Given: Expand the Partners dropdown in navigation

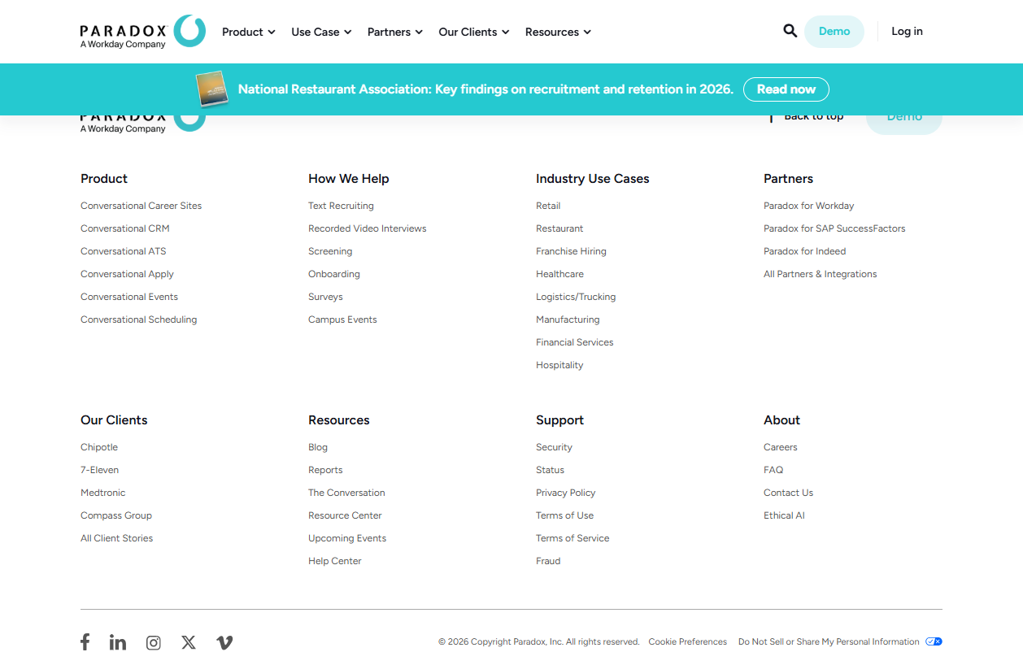Looking at the screenshot, I should coord(395,32).
